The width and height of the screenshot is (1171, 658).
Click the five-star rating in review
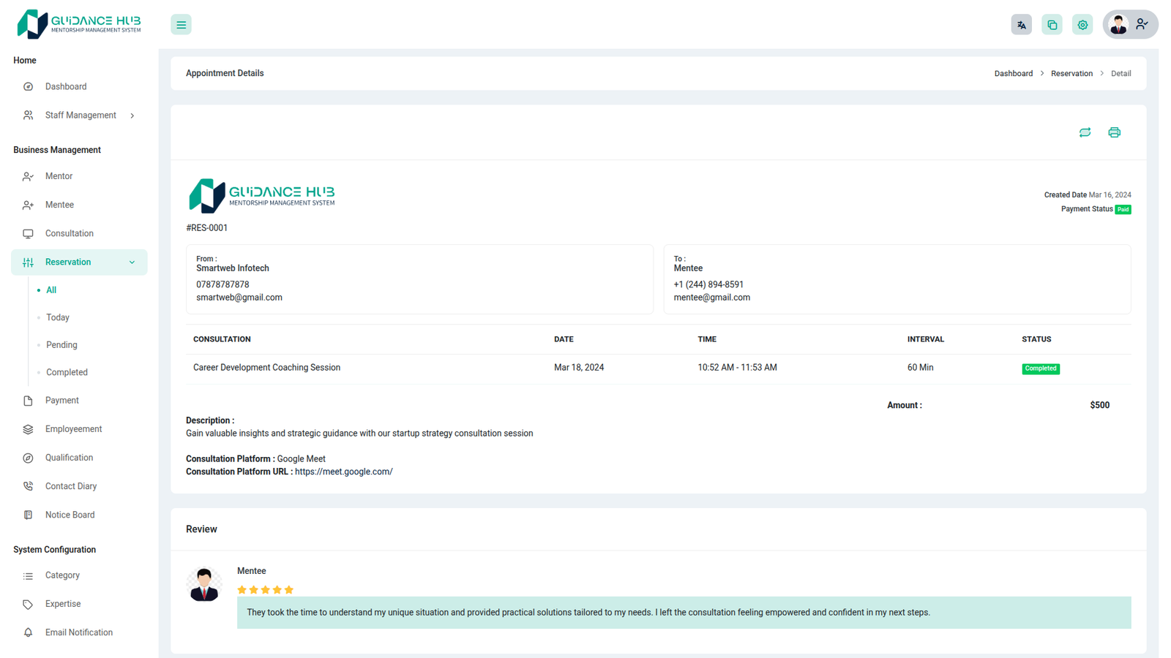[x=265, y=590]
